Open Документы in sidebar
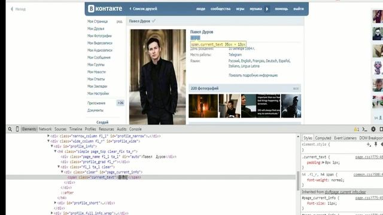 tap(95, 110)
